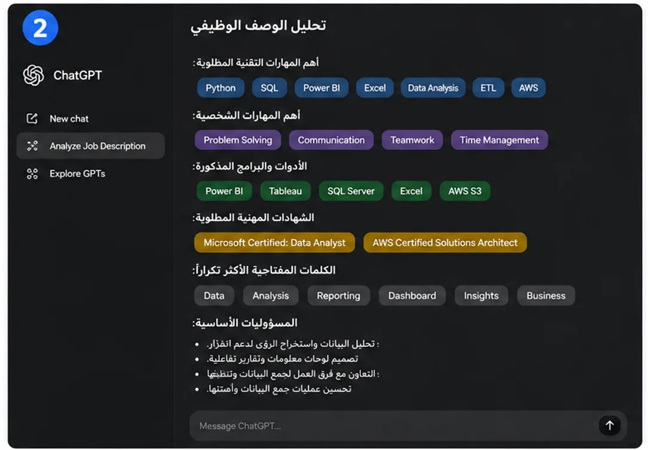Viewport: 648px width, 450px height.
Task: Click the Problem Solving tag
Action: click(x=238, y=140)
